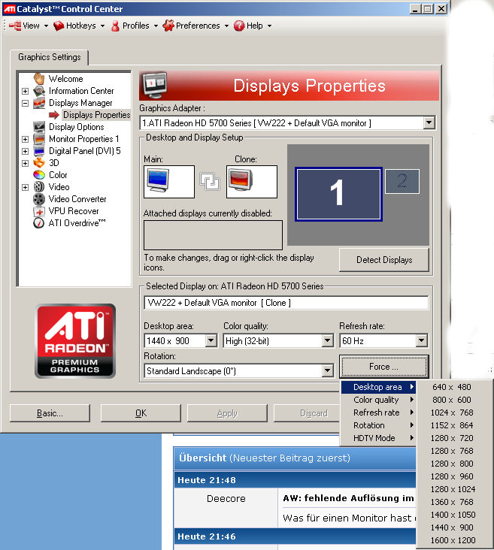Screen dimensions: 494x550
Task: Select the Monitor Properties 1 icon
Action: click(x=39, y=139)
